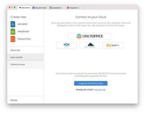Click the green Spreadsheet file icon
Image resolution: width=145 pixels, height=113 pixels.
(13, 32)
